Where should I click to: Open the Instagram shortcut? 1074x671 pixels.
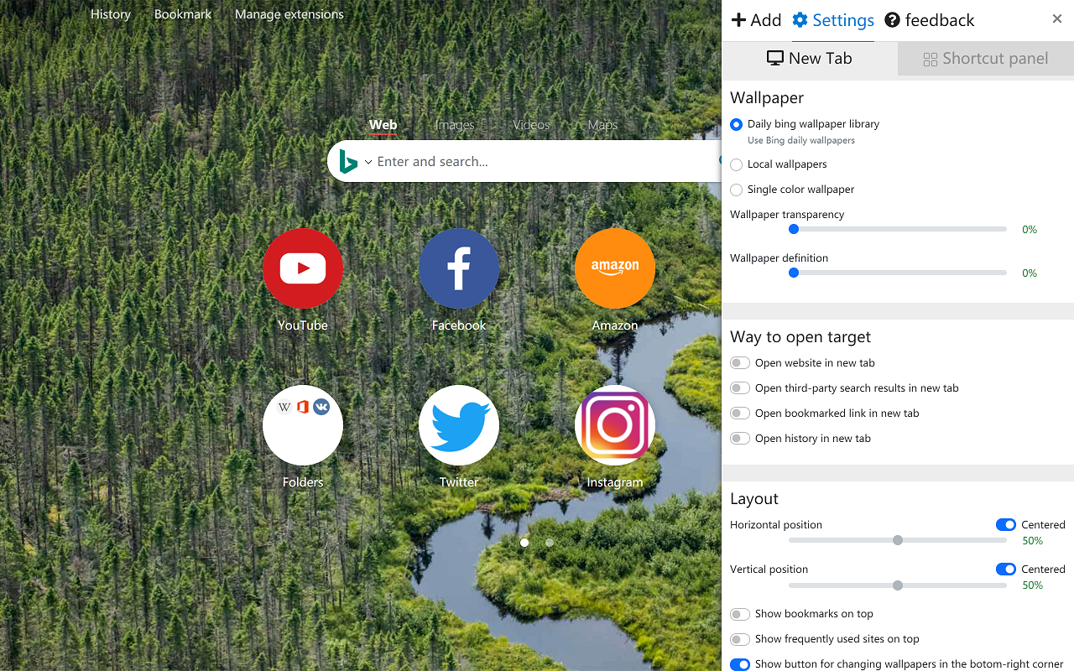(614, 425)
